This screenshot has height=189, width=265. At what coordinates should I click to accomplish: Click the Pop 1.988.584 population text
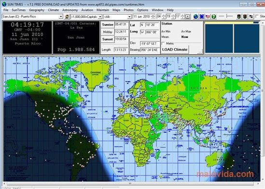click(76, 50)
